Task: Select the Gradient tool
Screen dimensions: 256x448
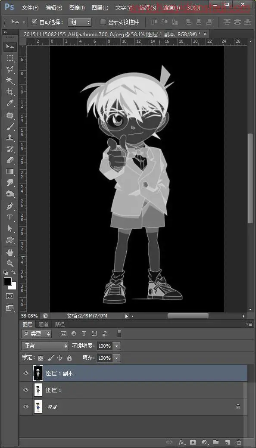Action: [10, 172]
